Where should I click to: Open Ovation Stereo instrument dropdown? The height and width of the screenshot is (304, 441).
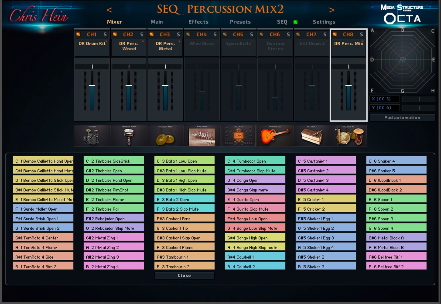coord(275,48)
